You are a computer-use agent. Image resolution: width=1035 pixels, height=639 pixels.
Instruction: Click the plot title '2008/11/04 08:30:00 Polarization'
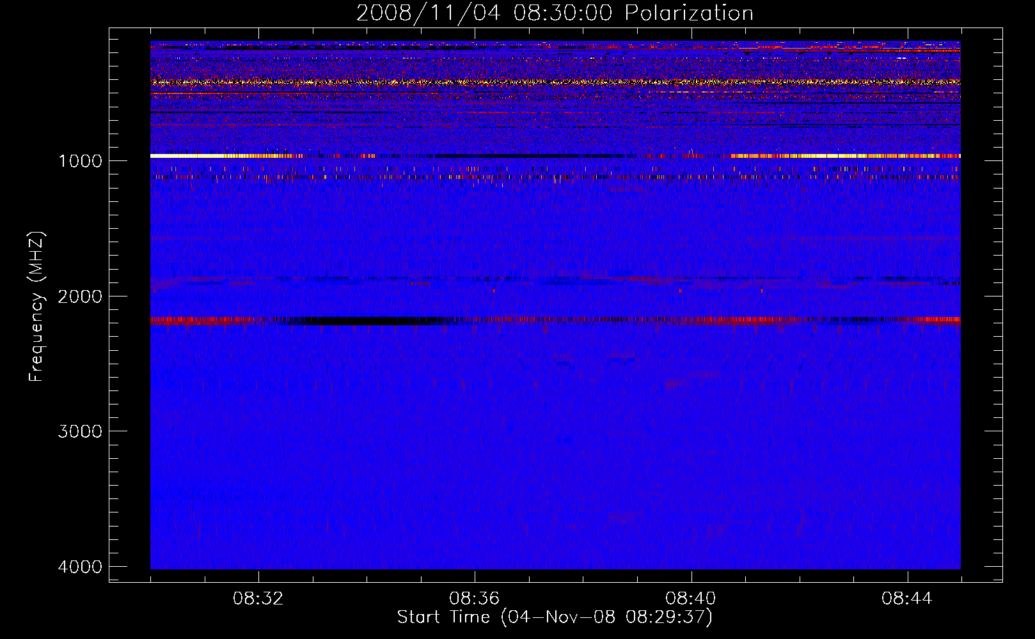click(555, 13)
